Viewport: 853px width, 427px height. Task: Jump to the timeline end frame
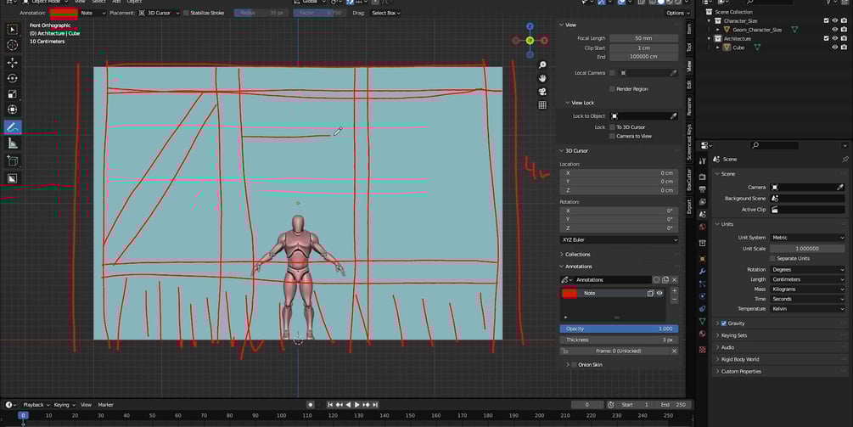pyautogui.click(x=375, y=405)
